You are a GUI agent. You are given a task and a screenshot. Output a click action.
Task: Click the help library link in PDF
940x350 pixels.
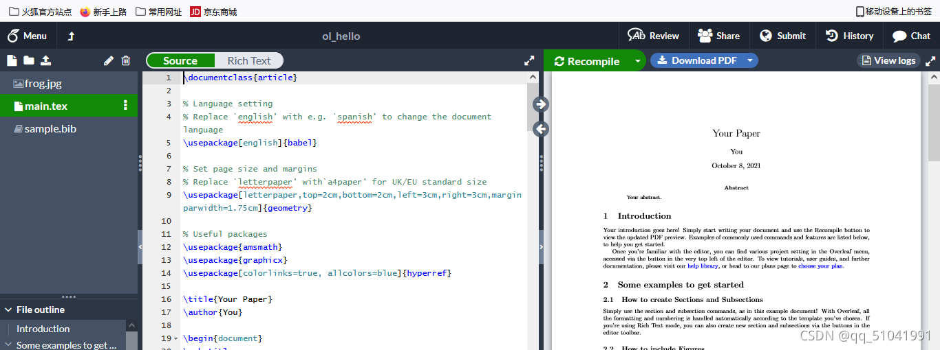pos(703,266)
